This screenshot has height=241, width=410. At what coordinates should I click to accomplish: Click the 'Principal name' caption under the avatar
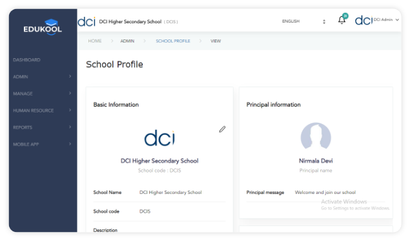pos(316,171)
